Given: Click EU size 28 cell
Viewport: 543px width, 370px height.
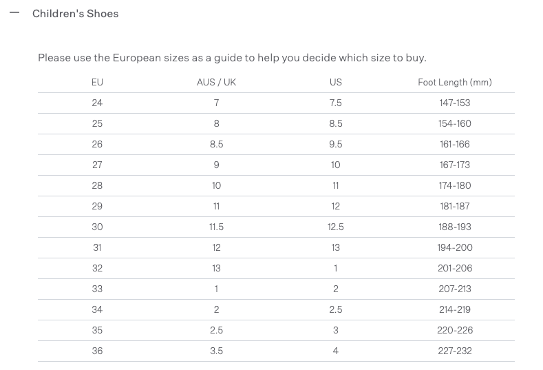Looking at the screenshot, I should pos(97,185).
